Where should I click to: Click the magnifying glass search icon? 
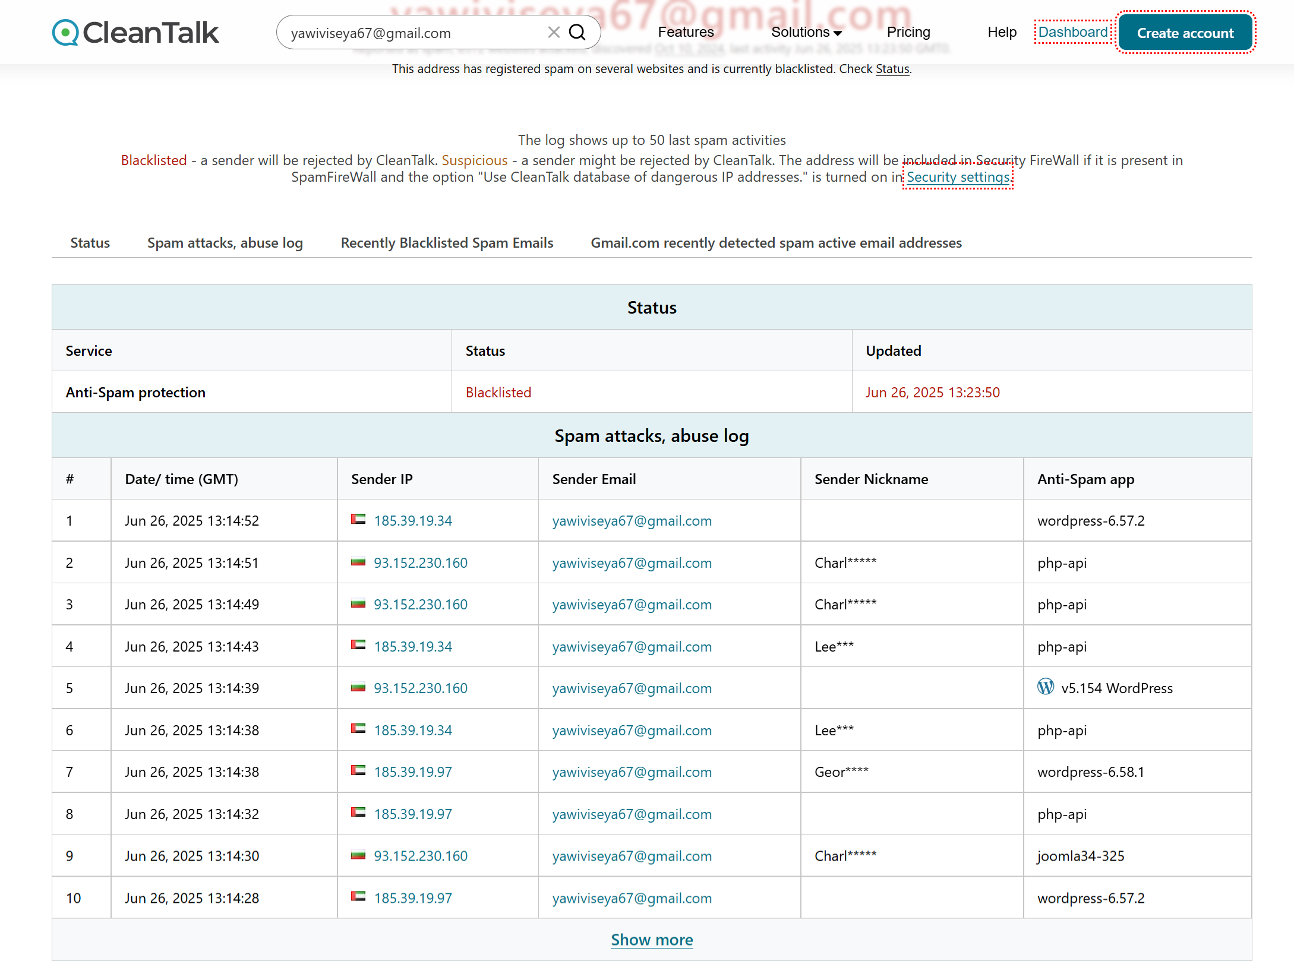pyautogui.click(x=577, y=33)
